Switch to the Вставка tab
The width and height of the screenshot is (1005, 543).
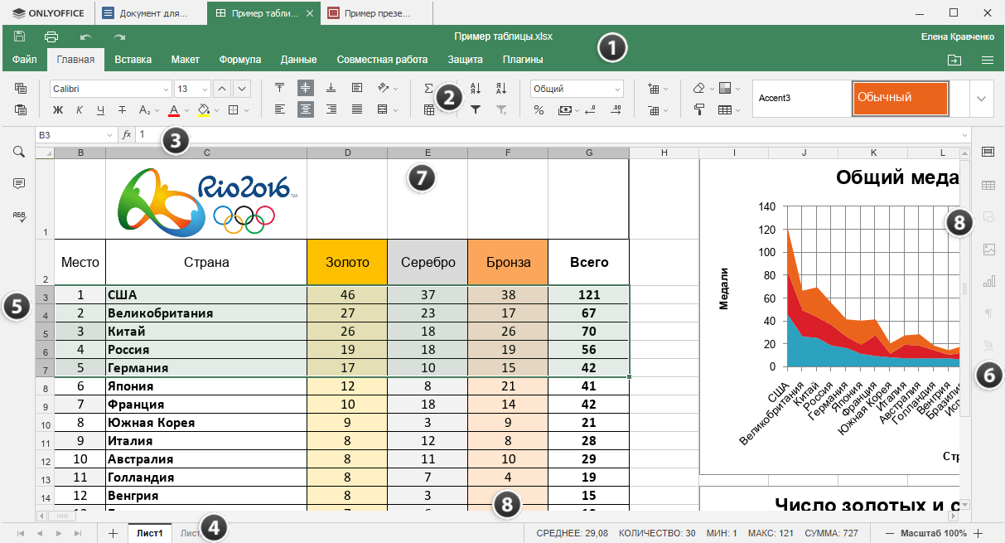[133, 60]
